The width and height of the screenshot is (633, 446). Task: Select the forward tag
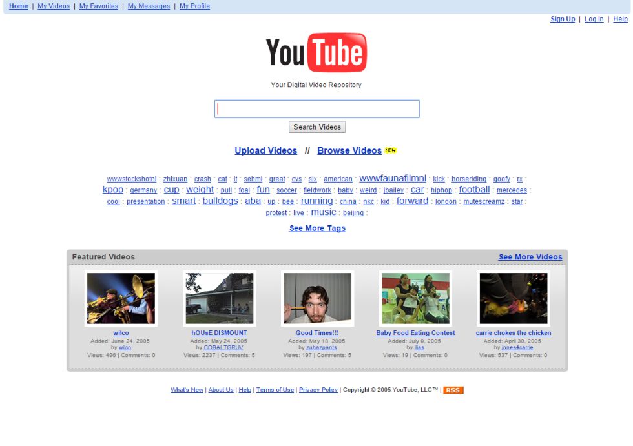pyautogui.click(x=412, y=201)
